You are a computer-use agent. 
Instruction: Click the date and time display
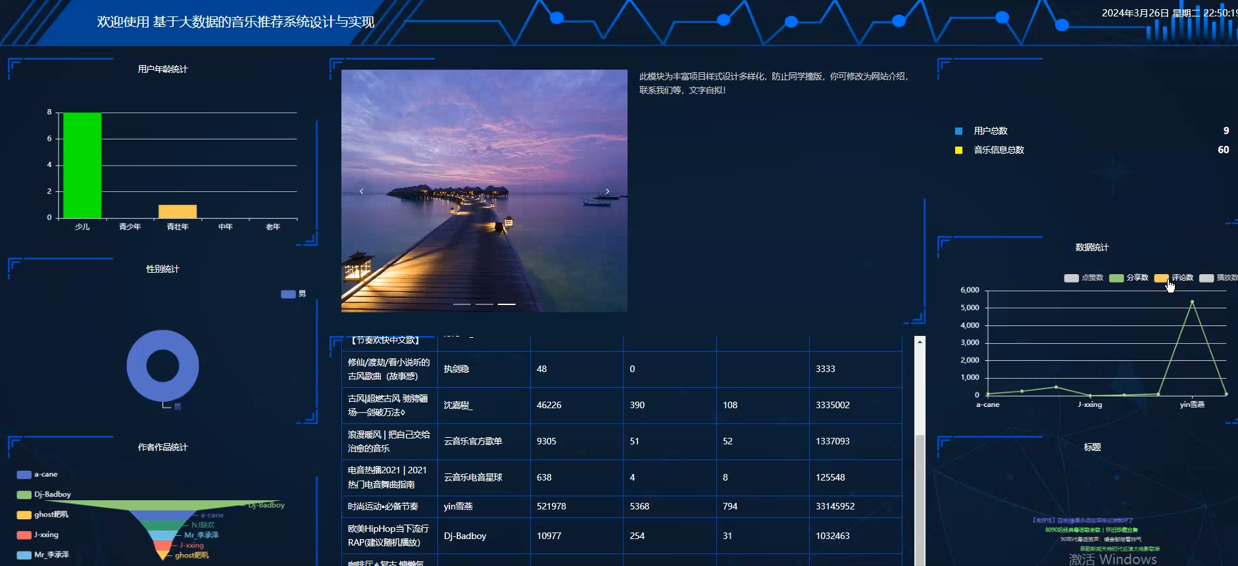tap(1170, 12)
